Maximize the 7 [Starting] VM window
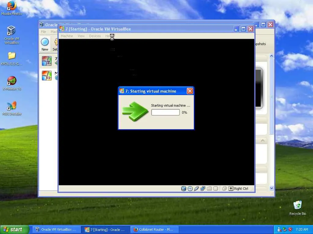Viewport: 313px width, 234px height. pyautogui.click(x=243, y=29)
